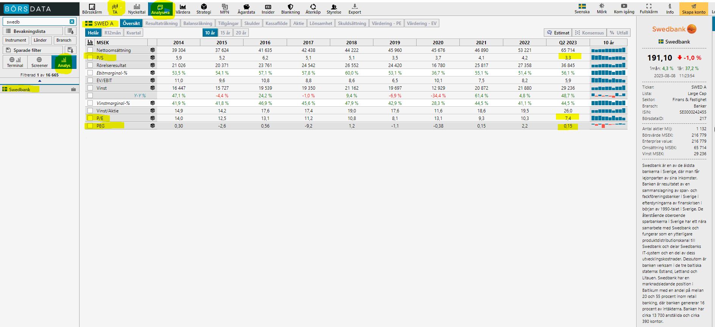Image resolution: width=715 pixels, height=327 pixels.
Task: Open the MFN news icon
Action: coord(225,9)
